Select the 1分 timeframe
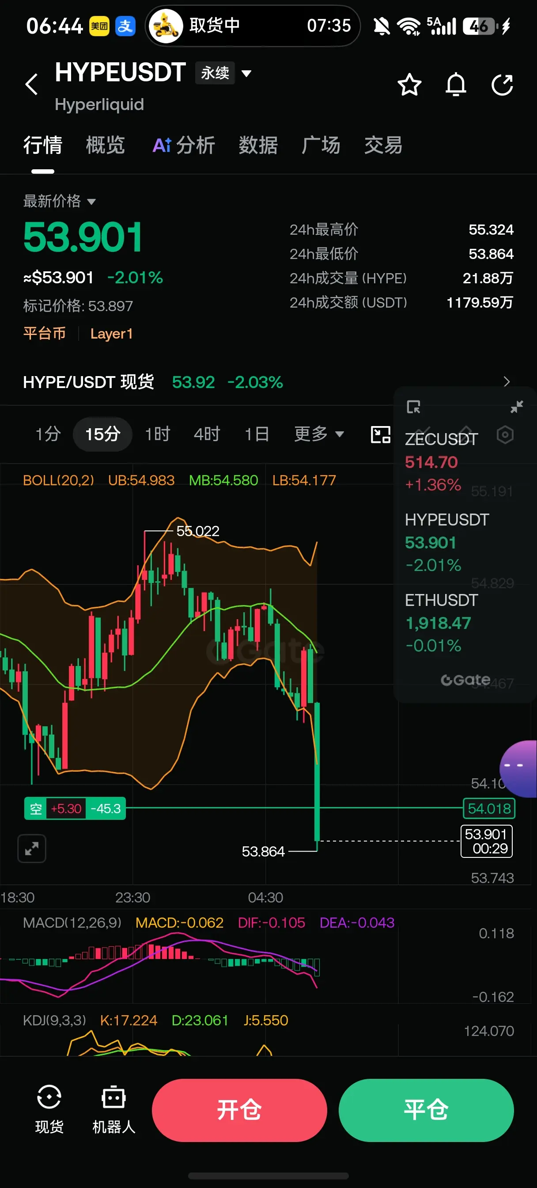This screenshot has height=1188, width=537. click(x=49, y=434)
